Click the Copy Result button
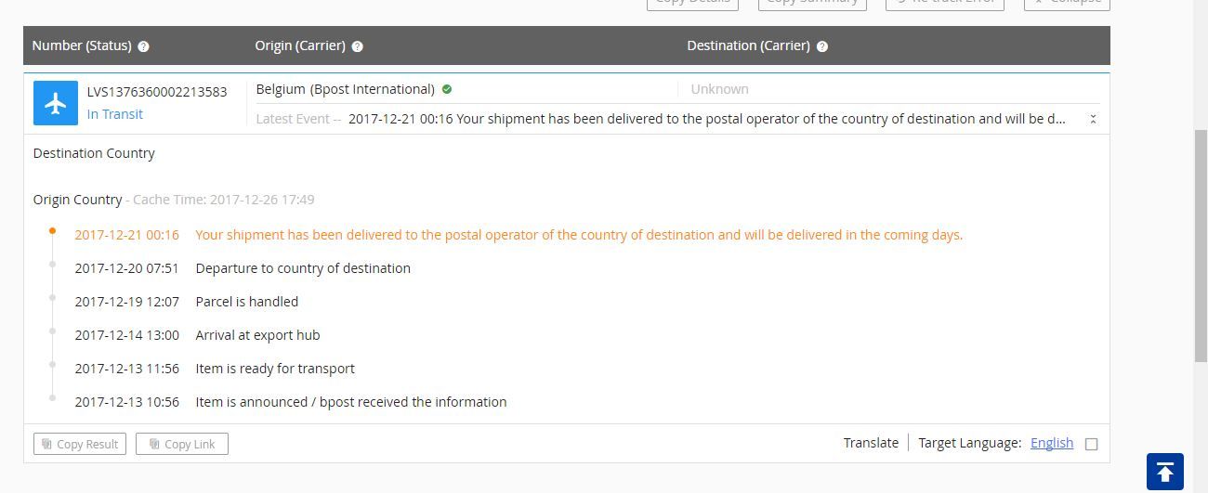Image resolution: width=1208 pixels, height=493 pixels. point(80,444)
